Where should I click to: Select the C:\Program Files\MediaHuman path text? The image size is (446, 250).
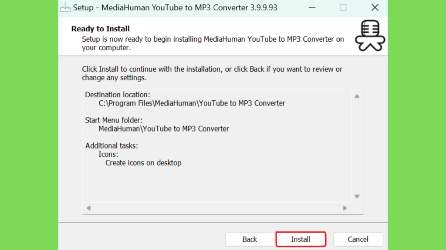[192, 103]
